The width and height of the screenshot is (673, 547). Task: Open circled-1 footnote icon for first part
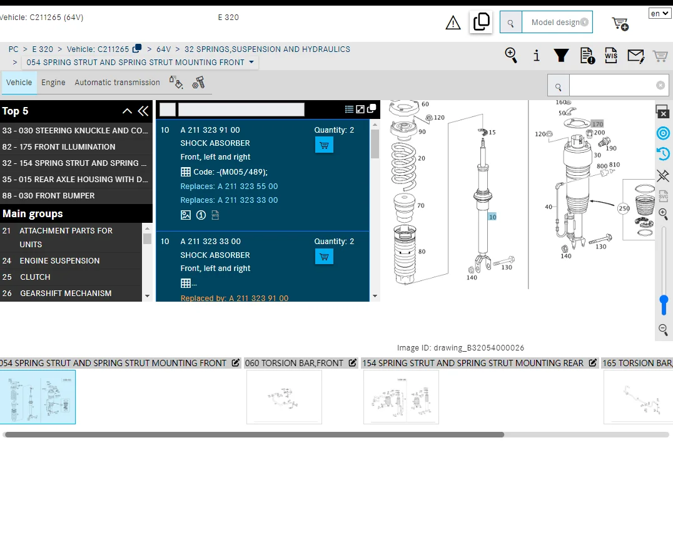click(201, 215)
